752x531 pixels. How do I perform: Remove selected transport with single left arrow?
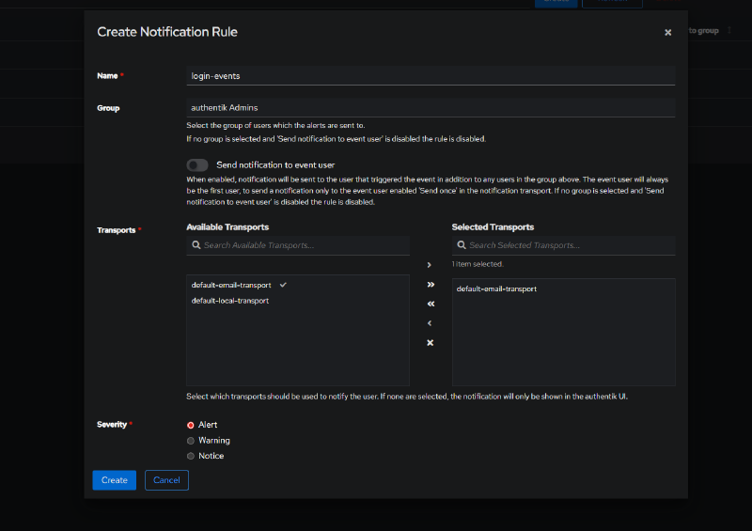(430, 323)
